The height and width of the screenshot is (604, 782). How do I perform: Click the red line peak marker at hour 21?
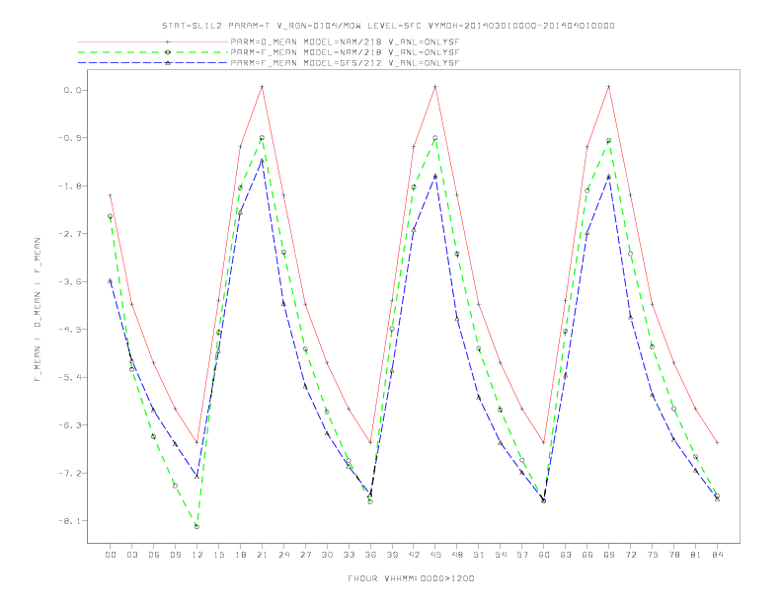tap(262, 87)
